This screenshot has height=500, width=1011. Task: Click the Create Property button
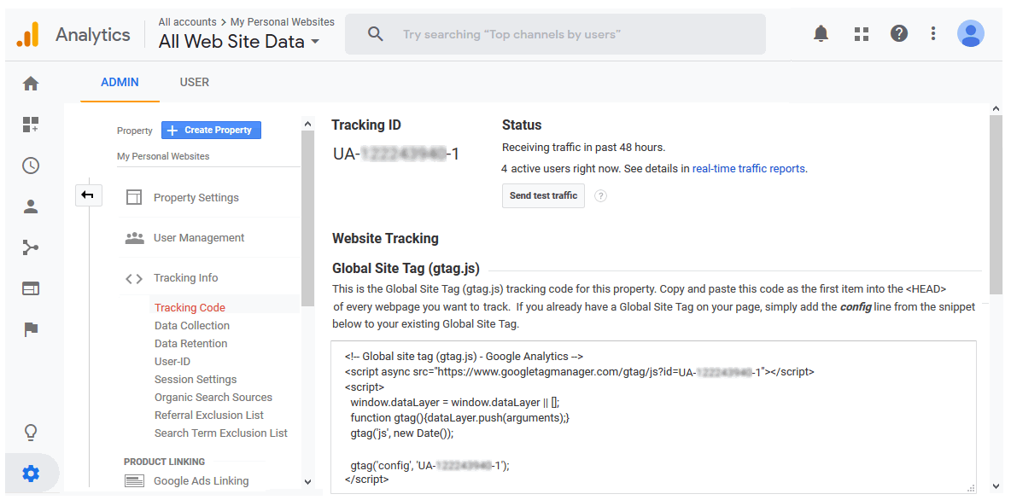(x=211, y=131)
